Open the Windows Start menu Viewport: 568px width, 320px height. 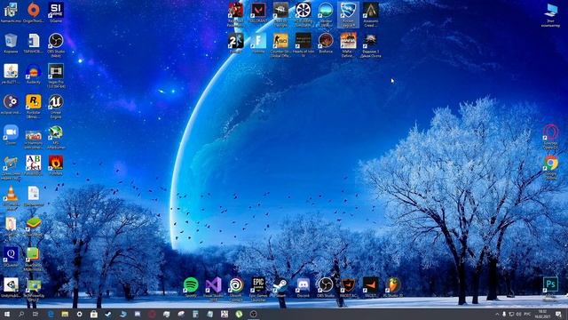6,314
